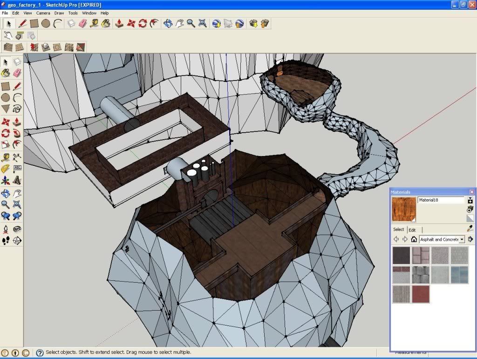Choose the pink paver block swatch
Screen dimensions: 477x359
421,255
